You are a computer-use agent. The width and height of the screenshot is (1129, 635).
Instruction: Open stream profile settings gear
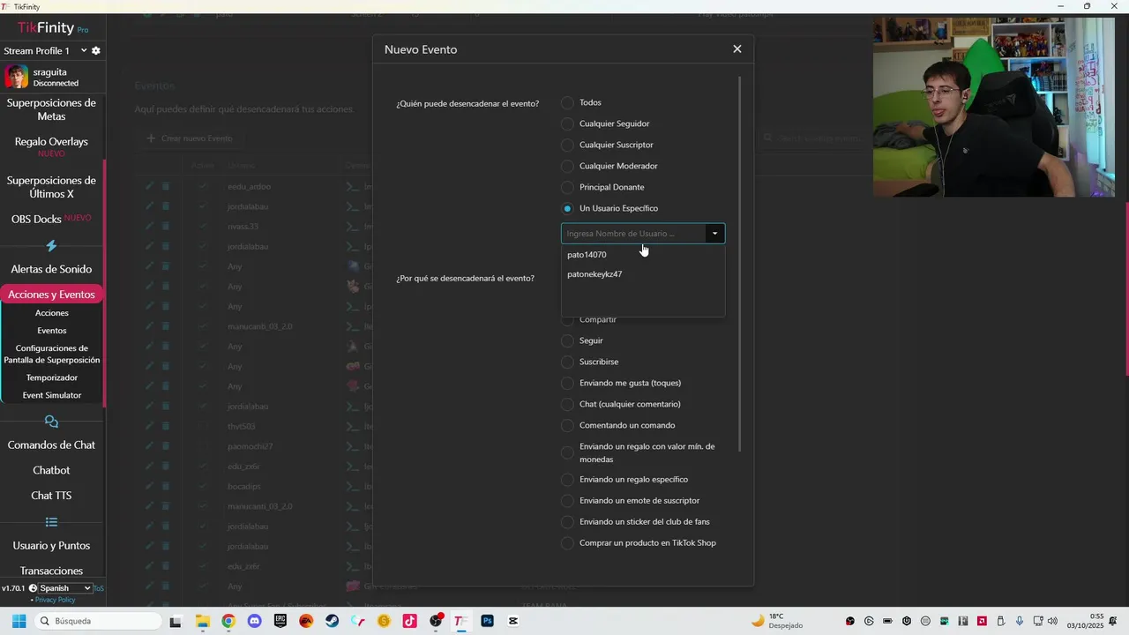96,50
